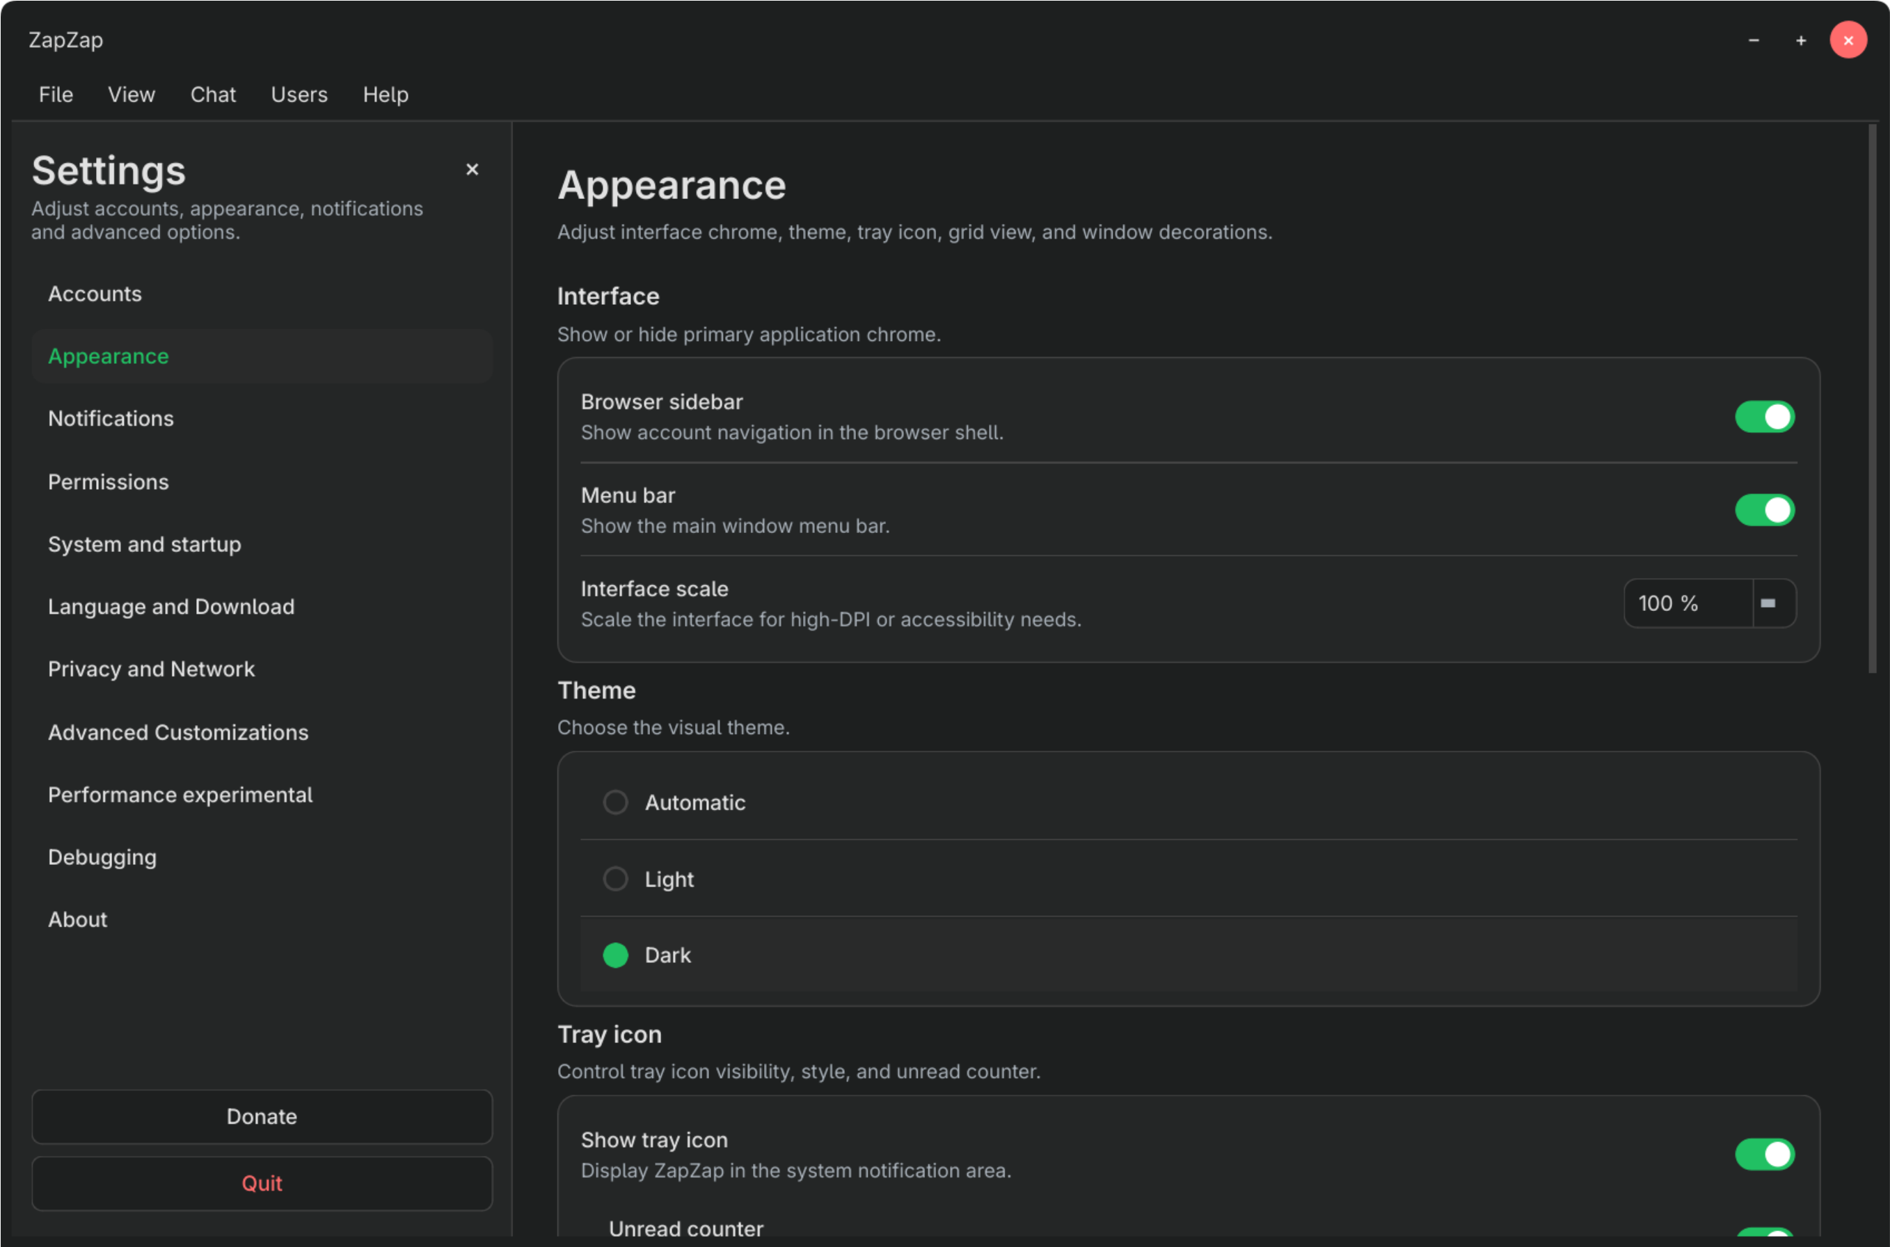1890x1247 pixels.
Task: Click the vertical scrollbar of the Appearance page
Action: pos(1873,399)
